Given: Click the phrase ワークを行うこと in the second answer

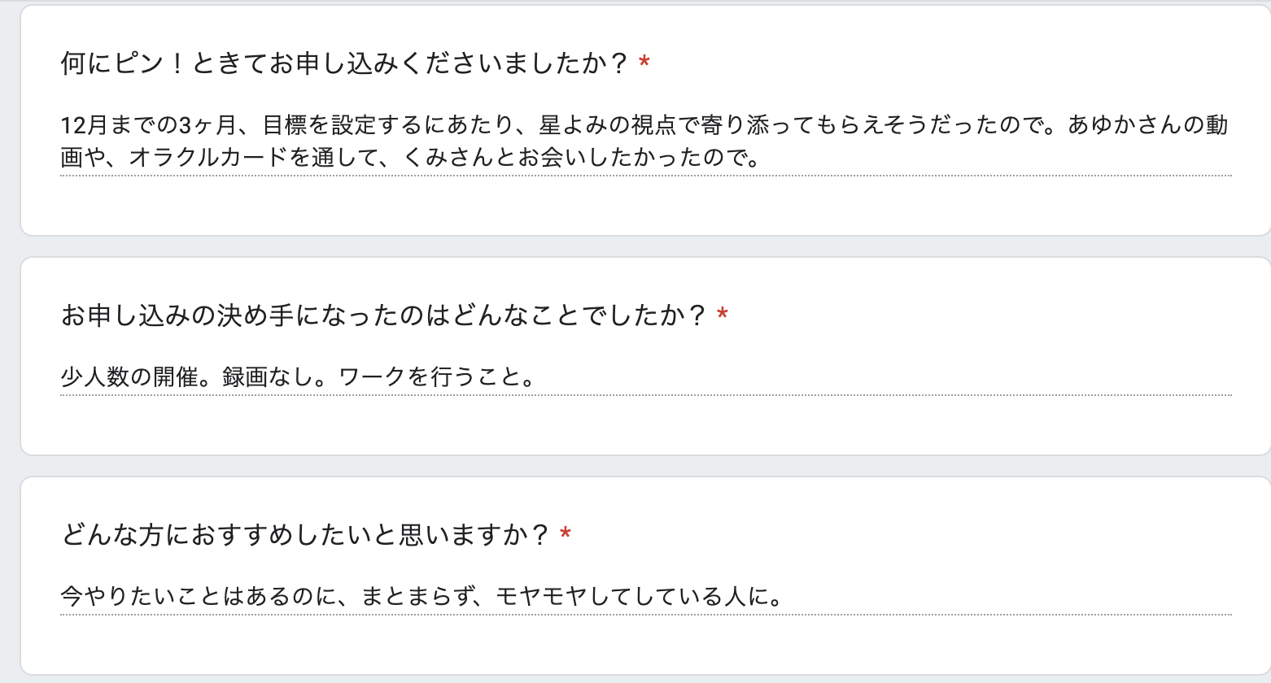Looking at the screenshot, I should point(431,378).
